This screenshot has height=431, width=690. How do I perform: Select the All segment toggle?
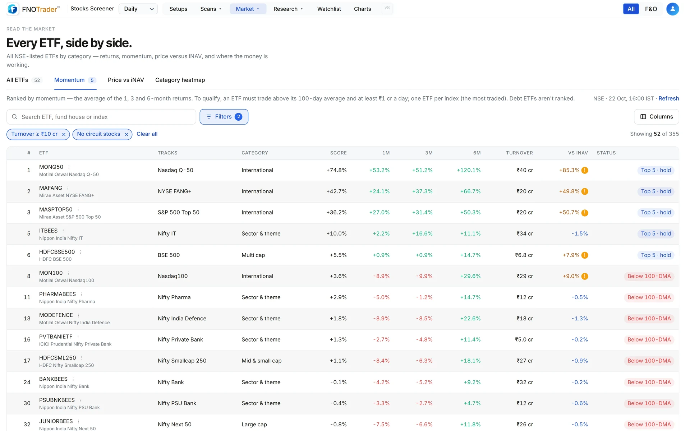coord(631,9)
